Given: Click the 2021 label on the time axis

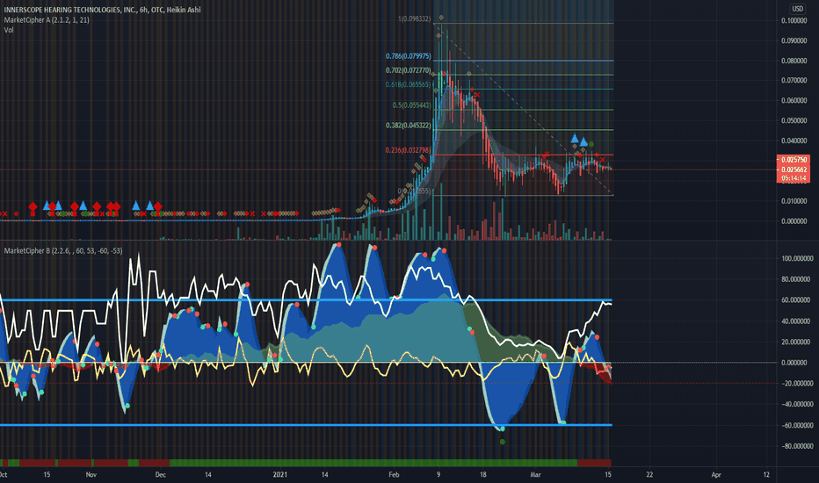Looking at the screenshot, I should 280,474.
